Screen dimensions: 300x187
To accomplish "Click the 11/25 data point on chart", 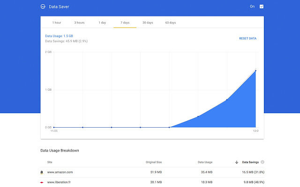I will point(54,127).
